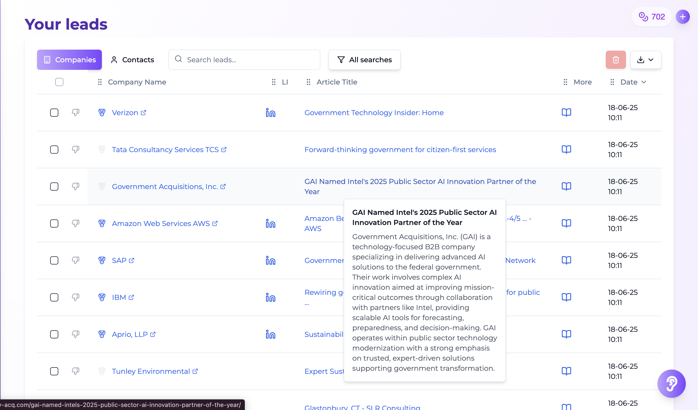Click the Date column drag handle
Image resolution: width=698 pixels, height=410 pixels.
pyautogui.click(x=612, y=82)
